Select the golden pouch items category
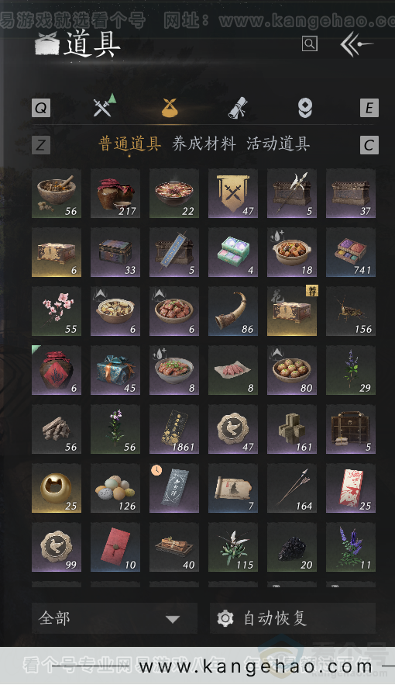 pos(170,108)
